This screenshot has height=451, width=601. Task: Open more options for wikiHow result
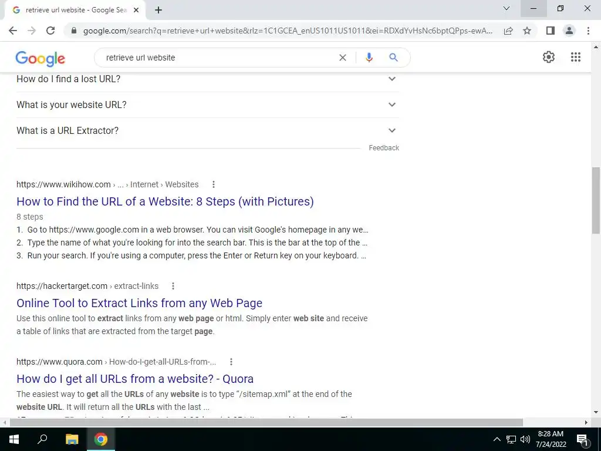[x=214, y=184]
